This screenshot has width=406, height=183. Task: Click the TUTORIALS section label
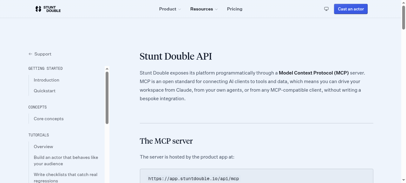[x=39, y=135]
